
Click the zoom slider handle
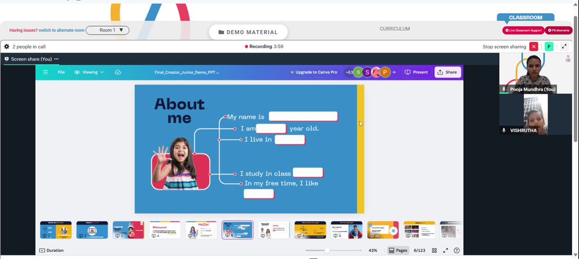[x=327, y=250]
